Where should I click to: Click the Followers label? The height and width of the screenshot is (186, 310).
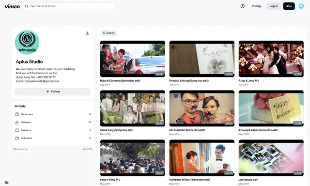[x=26, y=123]
